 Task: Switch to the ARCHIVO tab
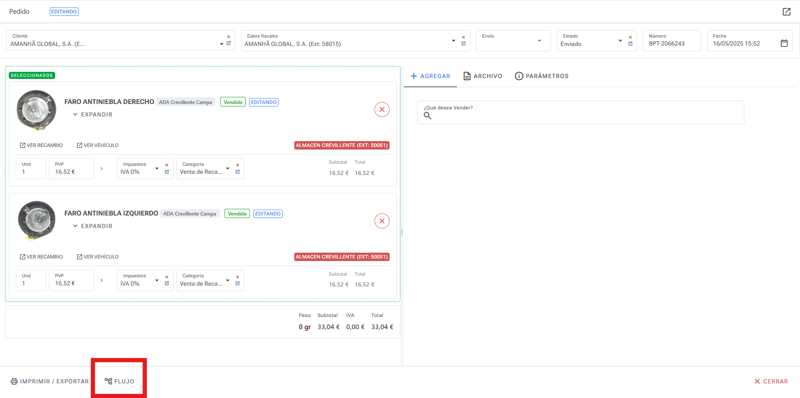click(483, 76)
